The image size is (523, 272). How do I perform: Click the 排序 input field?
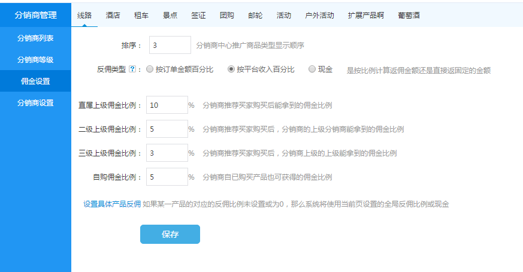(170, 45)
